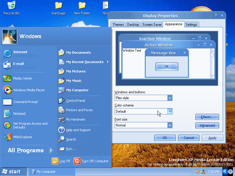Open Font size dropdown arrow

coord(170,125)
